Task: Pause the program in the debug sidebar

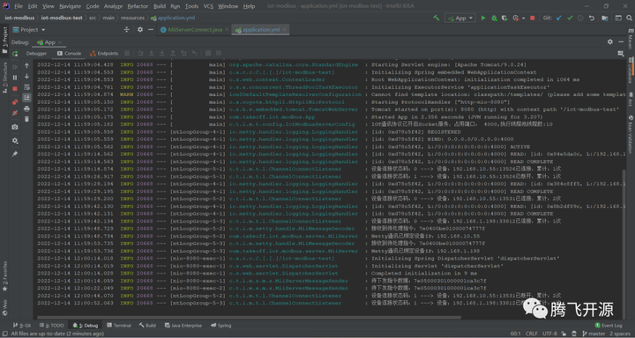Action: [15, 78]
